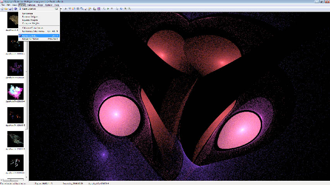Close the open Flame menu
The height and width of the screenshot is (185, 330).
point(22,5)
